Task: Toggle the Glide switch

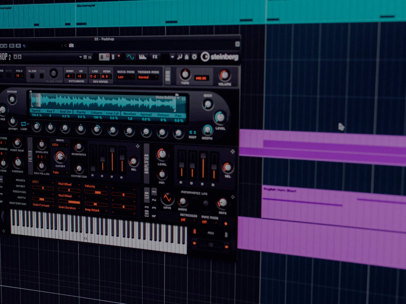Action: click(32, 76)
